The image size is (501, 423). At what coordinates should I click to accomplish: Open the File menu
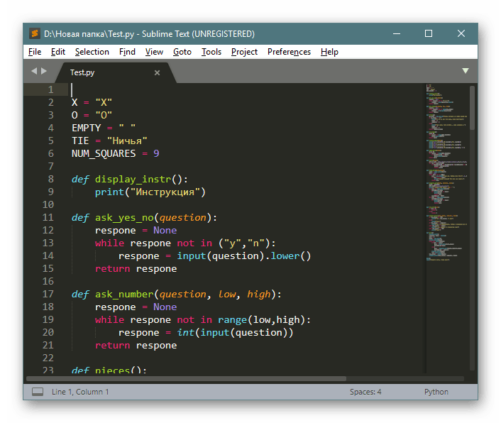click(35, 52)
